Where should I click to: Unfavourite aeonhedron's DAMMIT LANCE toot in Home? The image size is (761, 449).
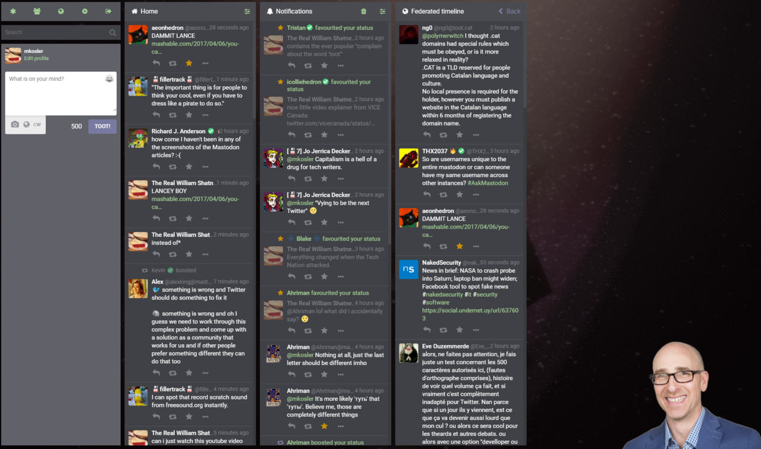(189, 63)
